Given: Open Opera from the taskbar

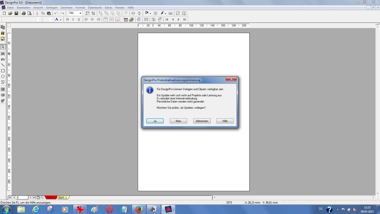Looking at the screenshot, I should [109, 209].
